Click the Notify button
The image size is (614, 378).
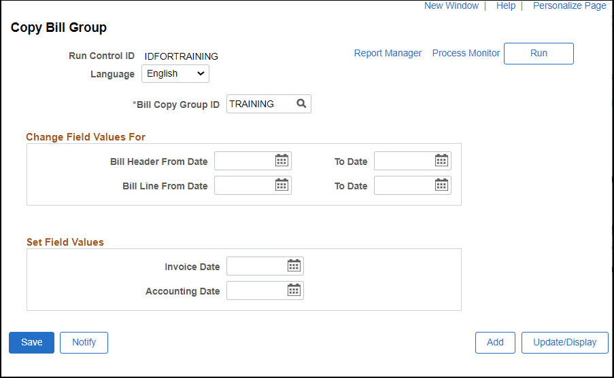coord(84,343)
